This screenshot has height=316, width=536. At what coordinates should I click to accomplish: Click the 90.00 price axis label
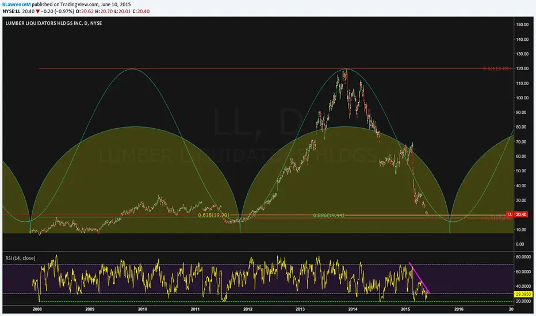tap(522, 113)
